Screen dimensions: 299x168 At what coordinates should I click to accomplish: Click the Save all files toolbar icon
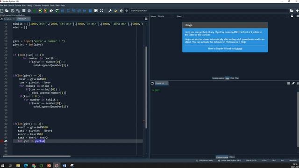pos(18,11)
